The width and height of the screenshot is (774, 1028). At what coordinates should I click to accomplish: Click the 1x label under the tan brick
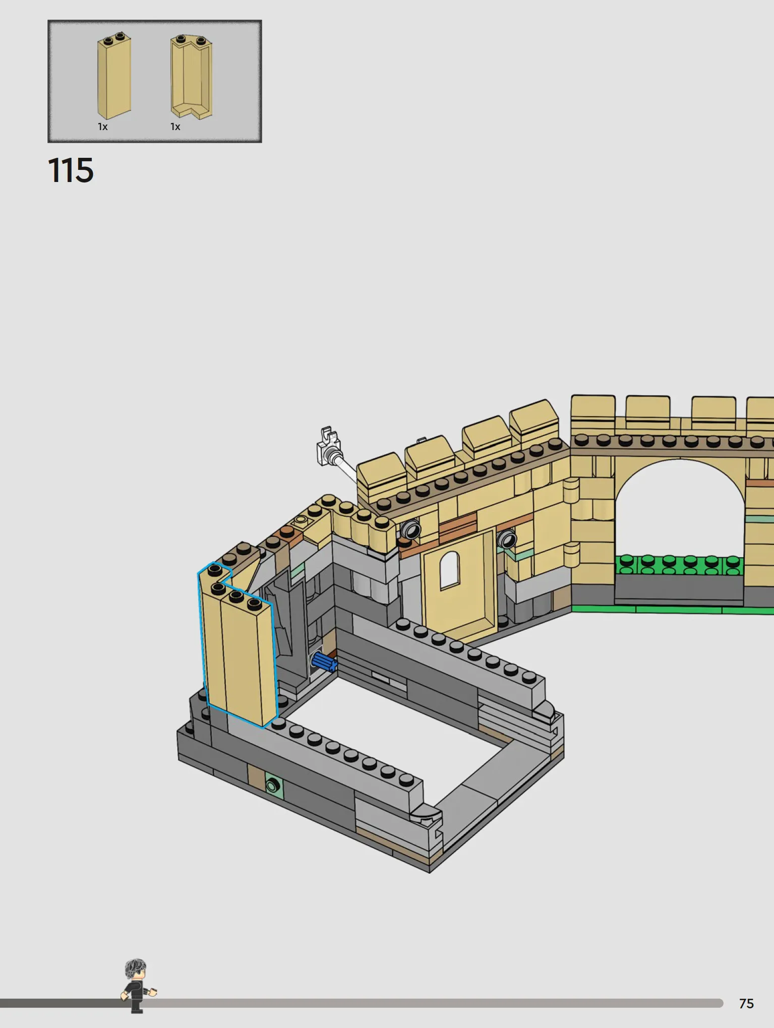coord(103,127)
